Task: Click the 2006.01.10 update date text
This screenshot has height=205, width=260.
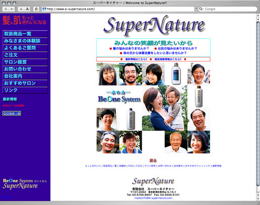Action: pyautogui.click(x=13, y=106)
